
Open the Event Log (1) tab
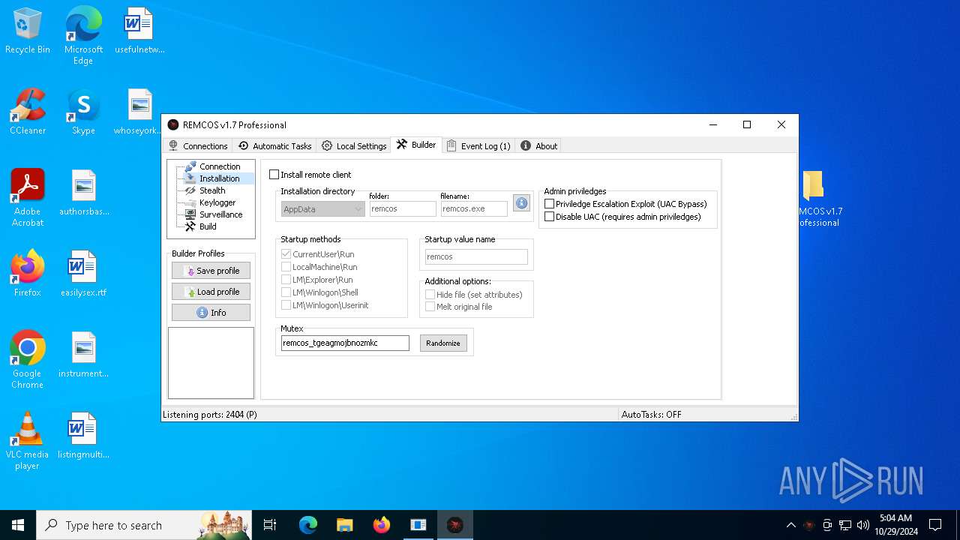tap(478, 146)
